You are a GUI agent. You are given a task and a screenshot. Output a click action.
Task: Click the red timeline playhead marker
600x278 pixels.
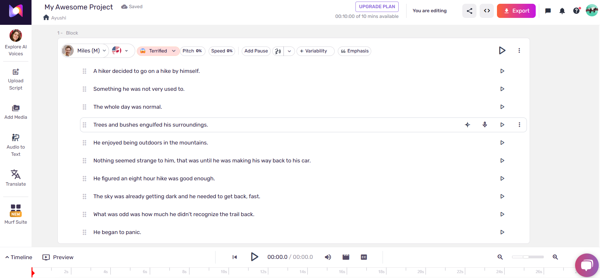33,273
